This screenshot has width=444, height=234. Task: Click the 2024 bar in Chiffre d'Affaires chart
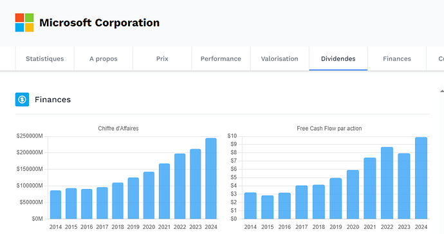click(211, 179)
